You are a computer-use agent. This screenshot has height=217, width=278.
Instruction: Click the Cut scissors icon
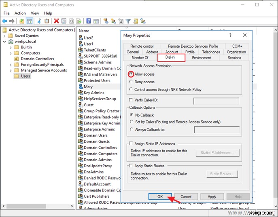click(39, 21)
